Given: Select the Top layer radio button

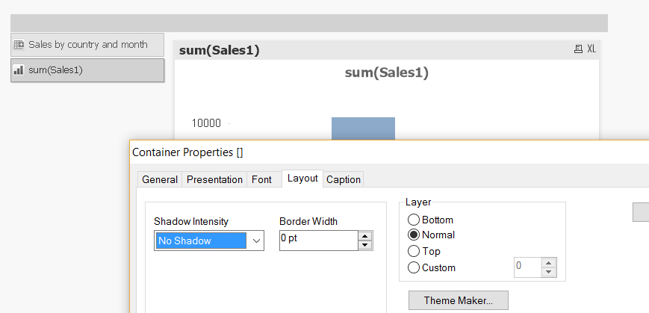Looking at the screenshot, I should click(414, 252).
